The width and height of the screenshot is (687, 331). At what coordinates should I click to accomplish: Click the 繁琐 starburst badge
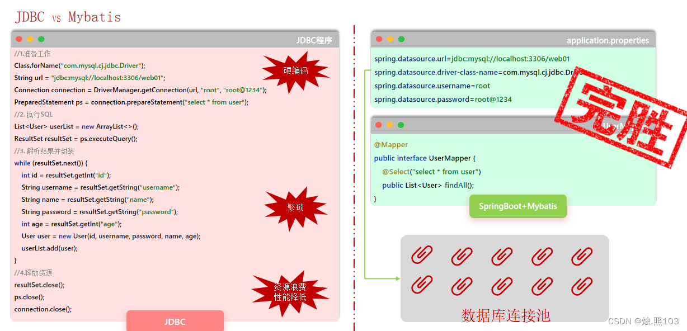point(295,207)
